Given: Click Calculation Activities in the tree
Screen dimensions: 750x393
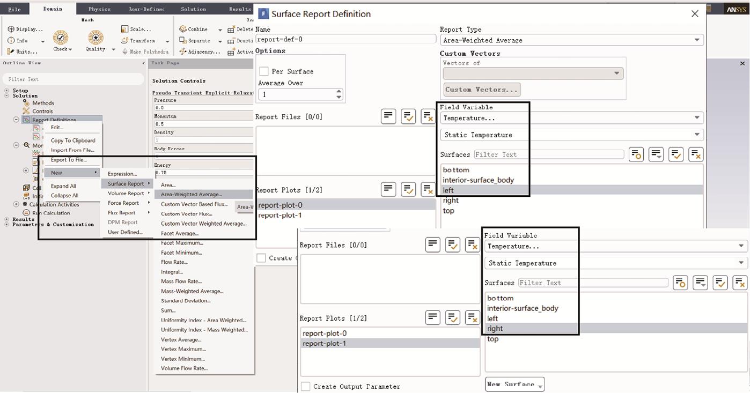Looking at the screenshot, I should point(54,204).
